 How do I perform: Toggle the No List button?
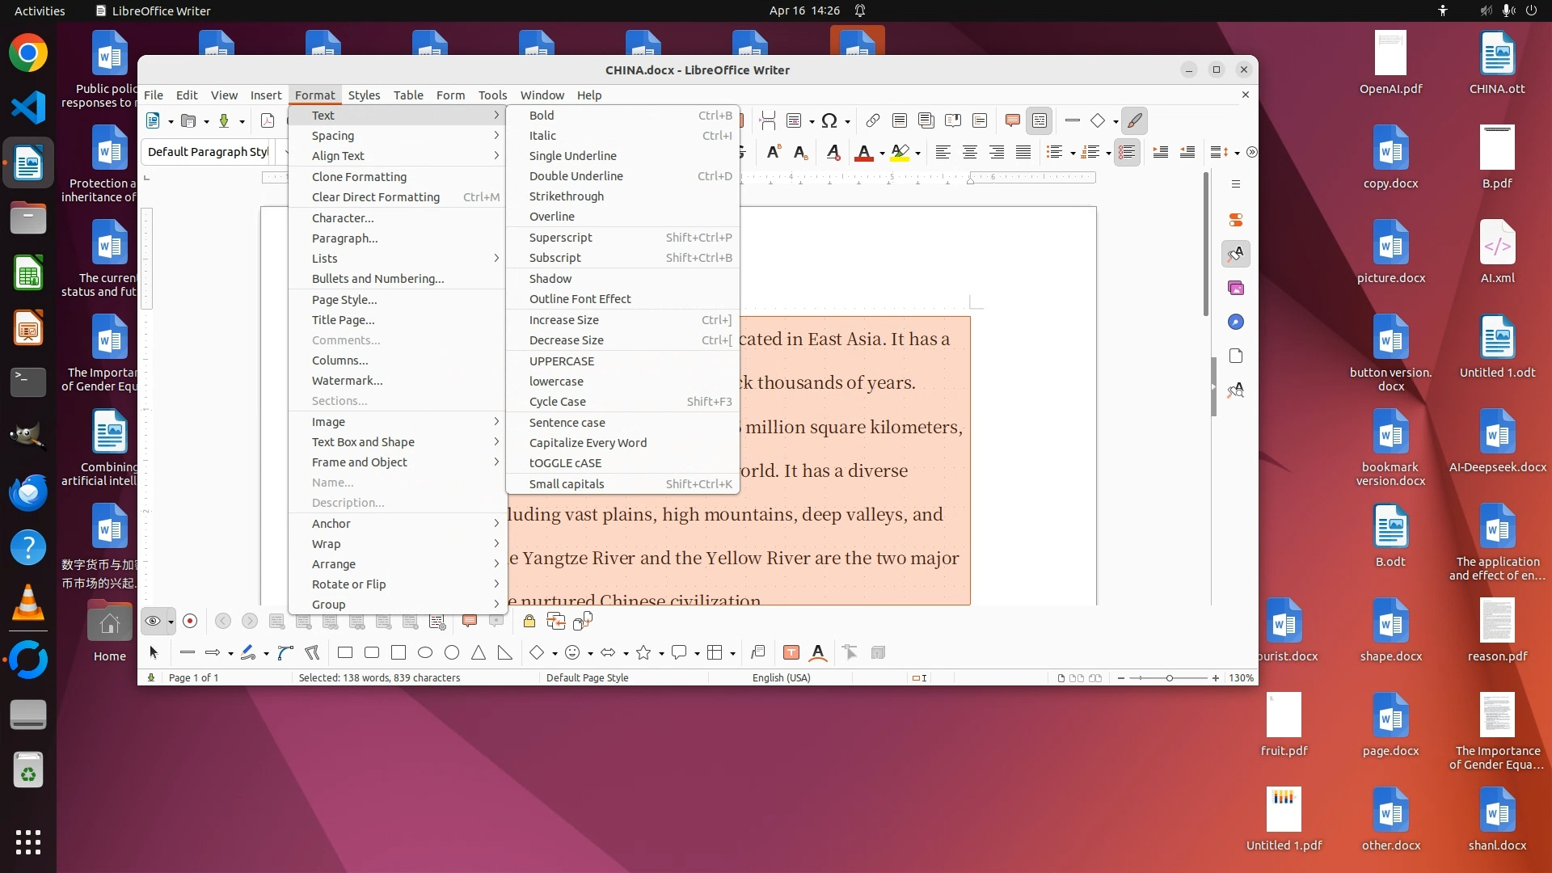pyautogui.click(x=1126, y=152)
